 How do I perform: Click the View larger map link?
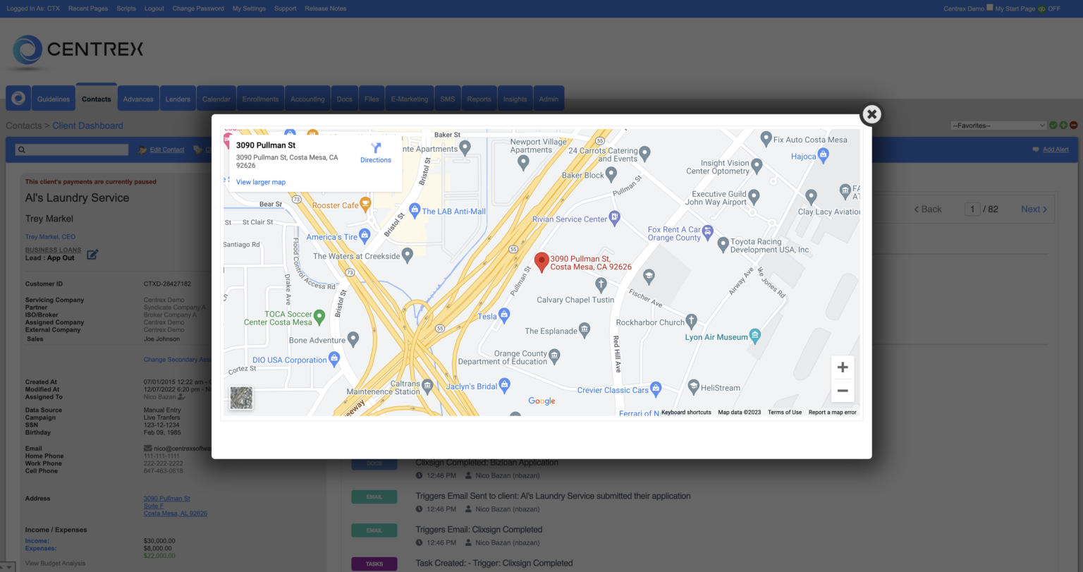point(260,182)
